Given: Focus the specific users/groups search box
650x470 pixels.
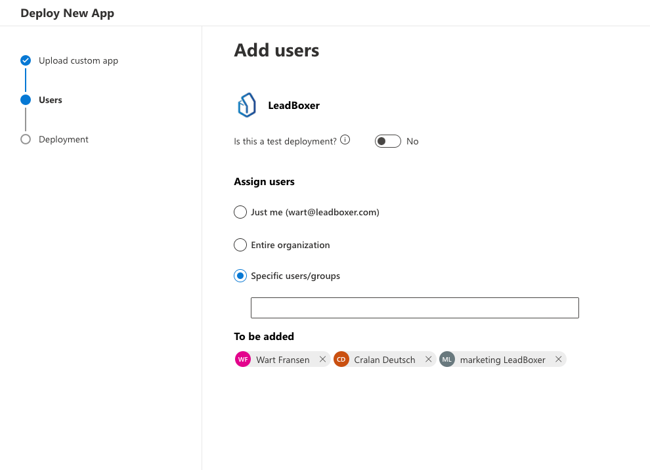Looking at the screenshot, I should coord(414,308).
